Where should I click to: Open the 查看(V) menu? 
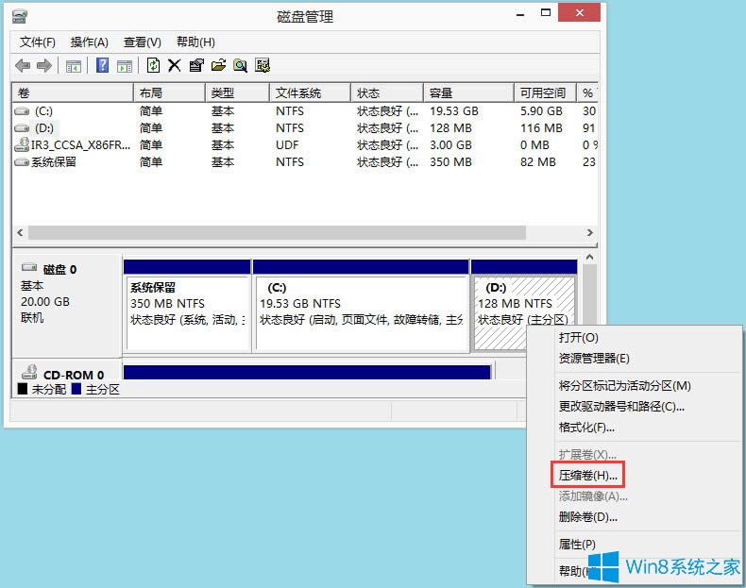(143, 42)
